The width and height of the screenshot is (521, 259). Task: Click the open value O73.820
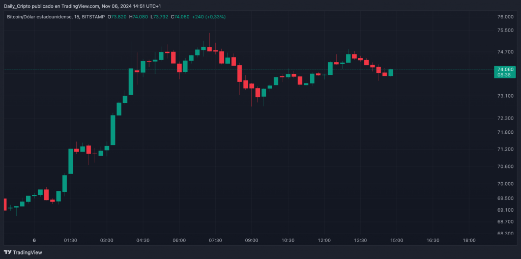119,17
